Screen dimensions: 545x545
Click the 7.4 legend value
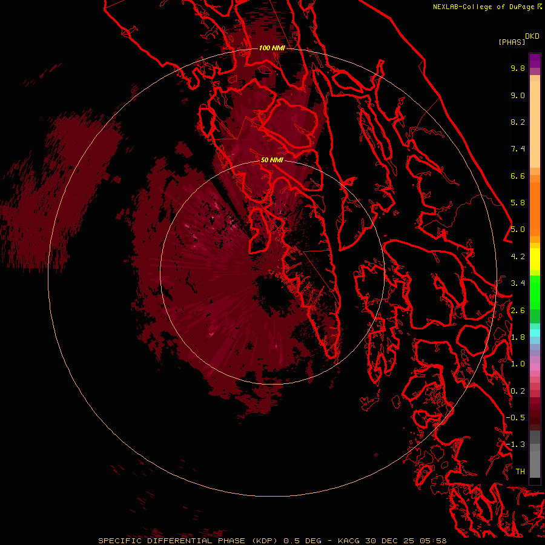(518, 149)
